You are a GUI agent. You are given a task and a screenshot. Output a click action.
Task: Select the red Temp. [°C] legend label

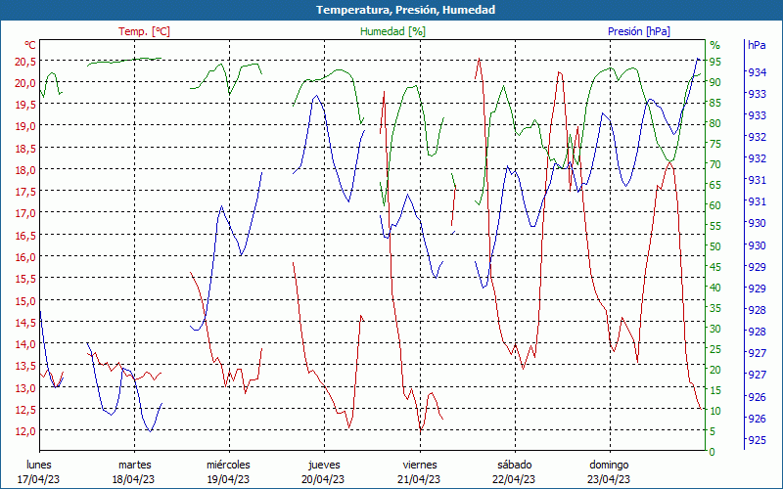(144, 31)
